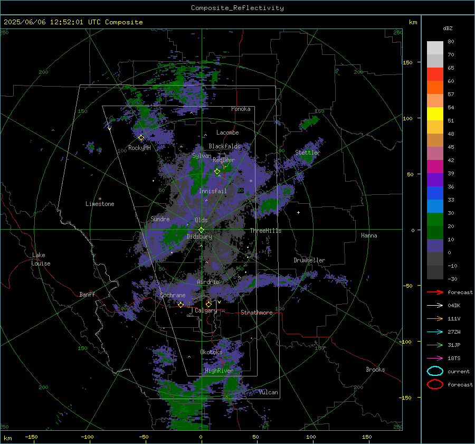475x444 pixels.
Task: Click the magenta 18TS arrow icon
Action: pyautogui.click(x=435, y=358)
